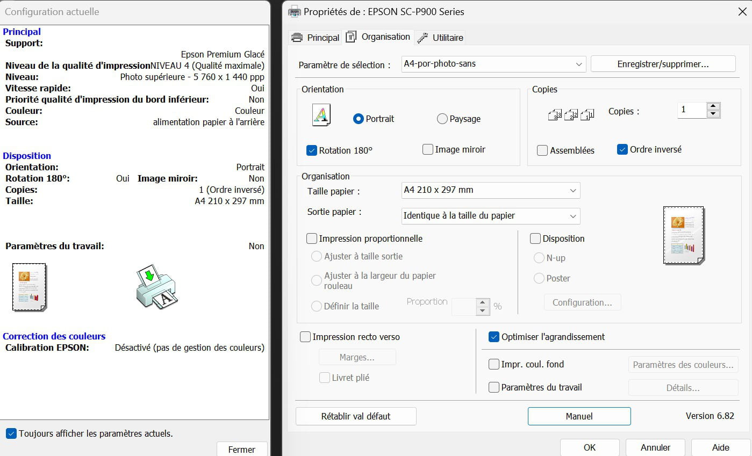The width and height of the screenshot is (752, 456).
Task: Close the panel with Fermer button
Action: (x=242, y=450)
